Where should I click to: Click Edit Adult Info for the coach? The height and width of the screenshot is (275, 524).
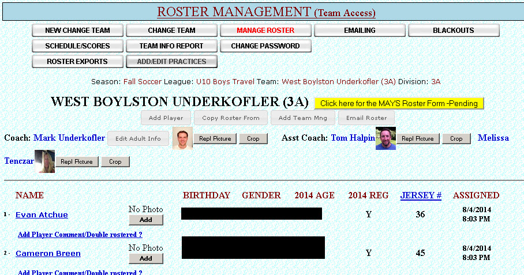tap(138, 138)
